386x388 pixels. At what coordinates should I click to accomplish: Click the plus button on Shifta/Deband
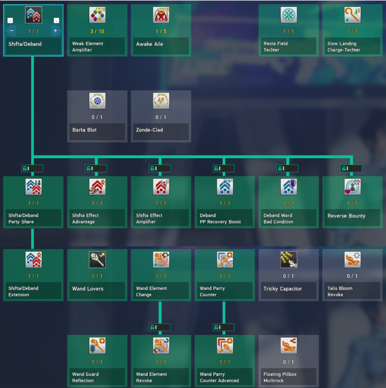55,31
